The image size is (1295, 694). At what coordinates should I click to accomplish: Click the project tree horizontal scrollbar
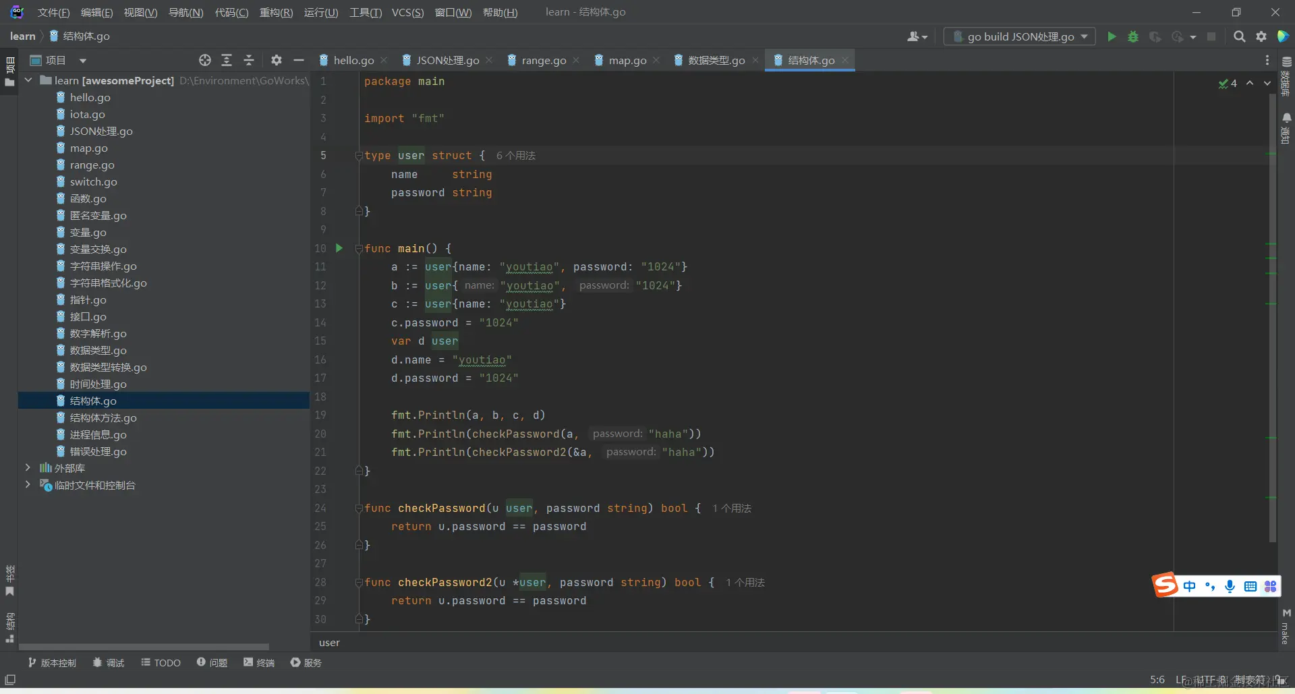click(x=143, y=646)
